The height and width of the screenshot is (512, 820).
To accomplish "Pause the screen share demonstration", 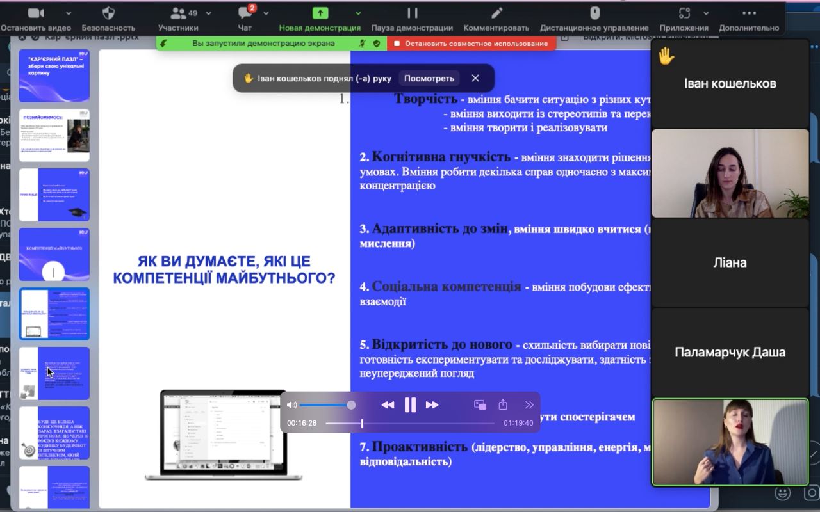I will (412, 13).
